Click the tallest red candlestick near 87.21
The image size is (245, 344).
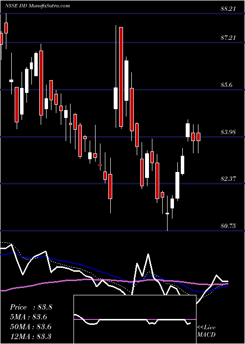pyautogui.click(x=121, y=77)
